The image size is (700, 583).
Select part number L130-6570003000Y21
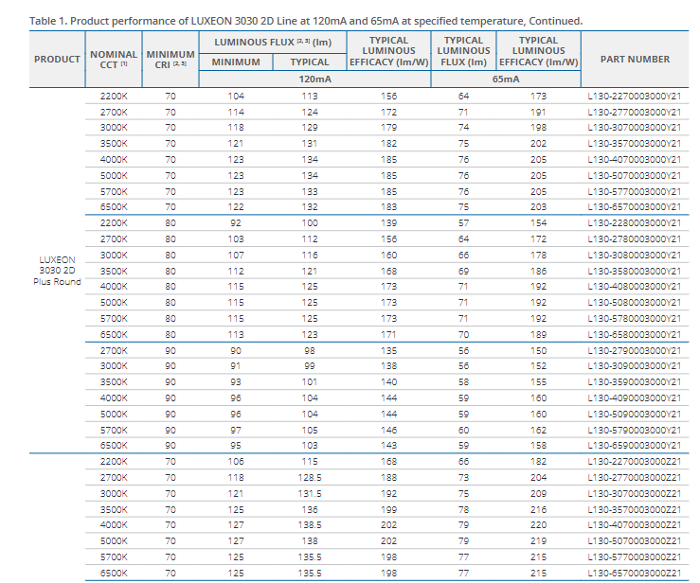coord(635,207)
